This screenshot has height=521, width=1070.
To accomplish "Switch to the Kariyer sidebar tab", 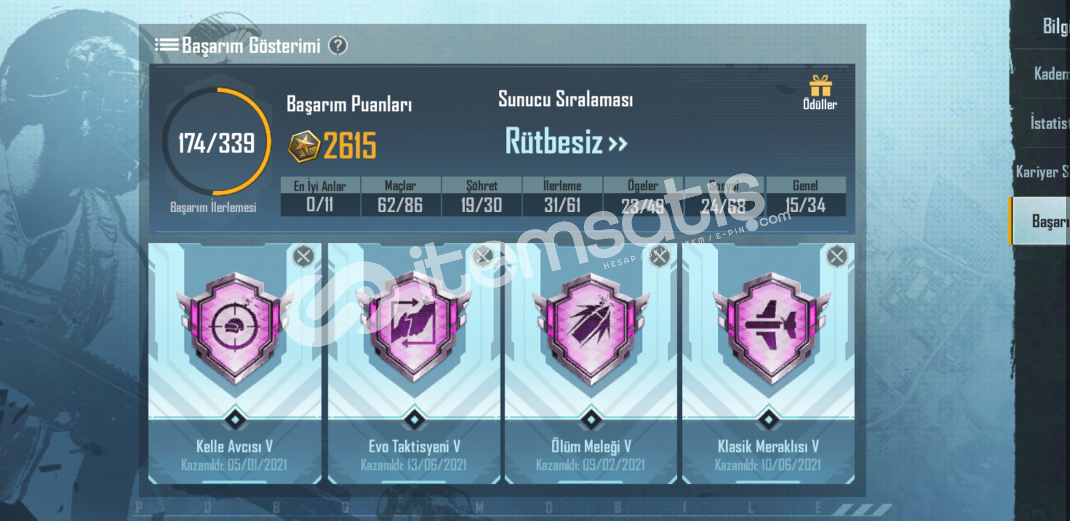I will 1040,172.
